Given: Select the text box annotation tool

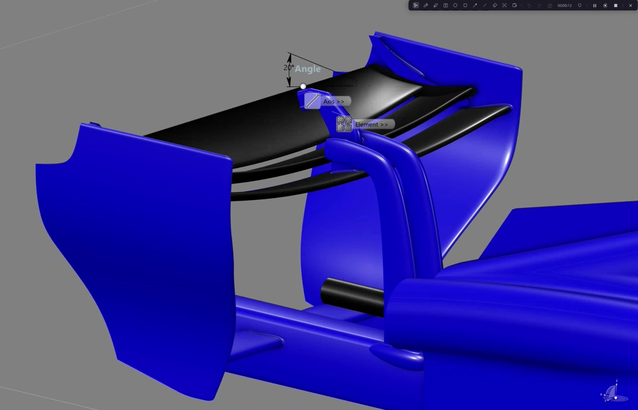Looking at the screenshot, I should pos(445,5).
